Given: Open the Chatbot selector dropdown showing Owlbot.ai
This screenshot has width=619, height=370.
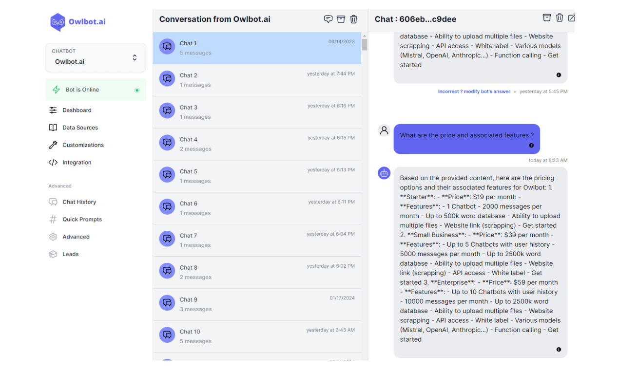Looking at the screenshot, I should click(x=96, y=57).
